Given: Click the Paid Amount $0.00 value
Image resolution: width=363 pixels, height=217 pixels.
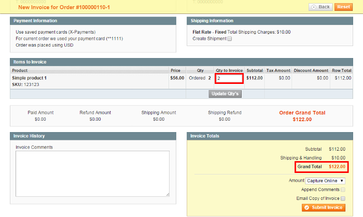Looking at the screenshot, I should click(x=40, y=119).
